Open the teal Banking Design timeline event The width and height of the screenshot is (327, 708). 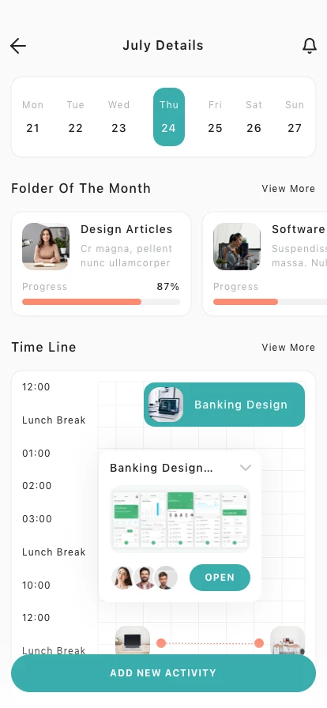(x=224, y=405)
